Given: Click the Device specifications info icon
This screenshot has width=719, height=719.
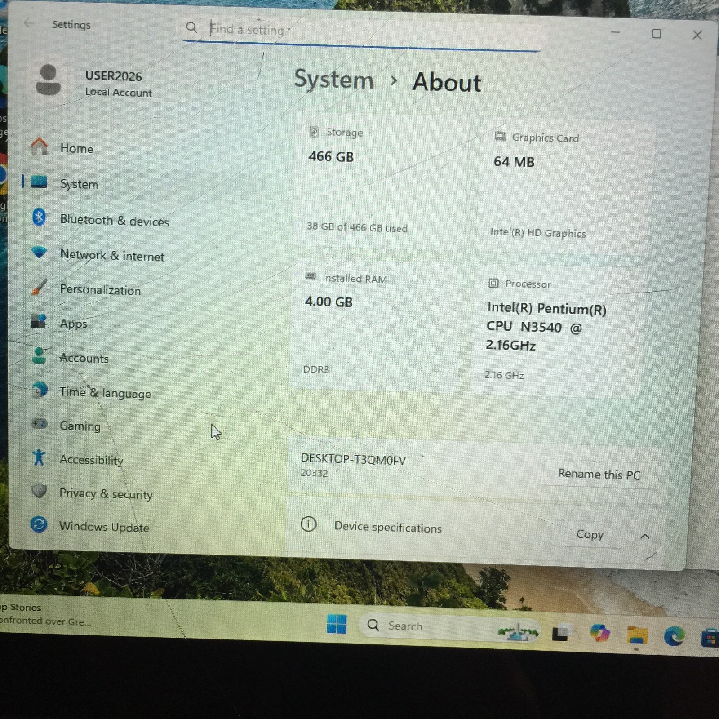Looking at the screenshot, I should [308, 524].
